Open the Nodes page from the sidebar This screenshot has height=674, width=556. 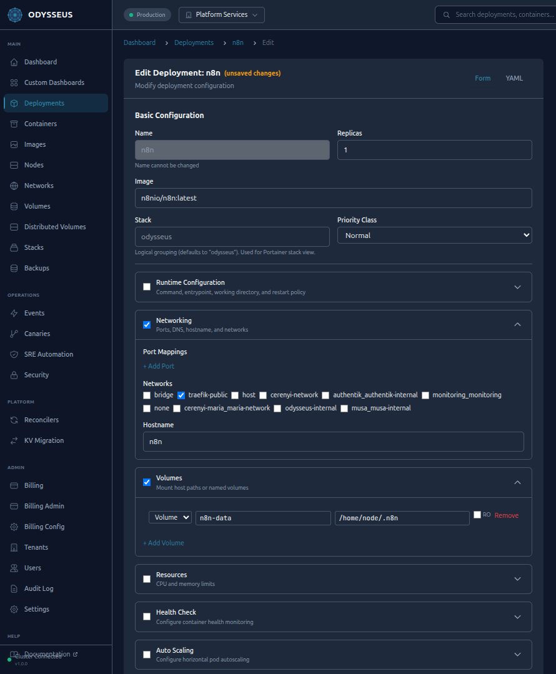click(34, 164)
